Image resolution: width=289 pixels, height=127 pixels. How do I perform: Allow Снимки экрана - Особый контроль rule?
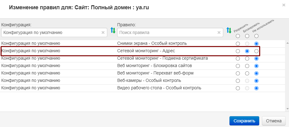[x=238, y=44]
